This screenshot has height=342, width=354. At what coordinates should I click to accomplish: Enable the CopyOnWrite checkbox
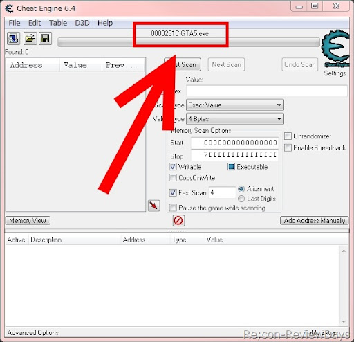coord(173,178)
